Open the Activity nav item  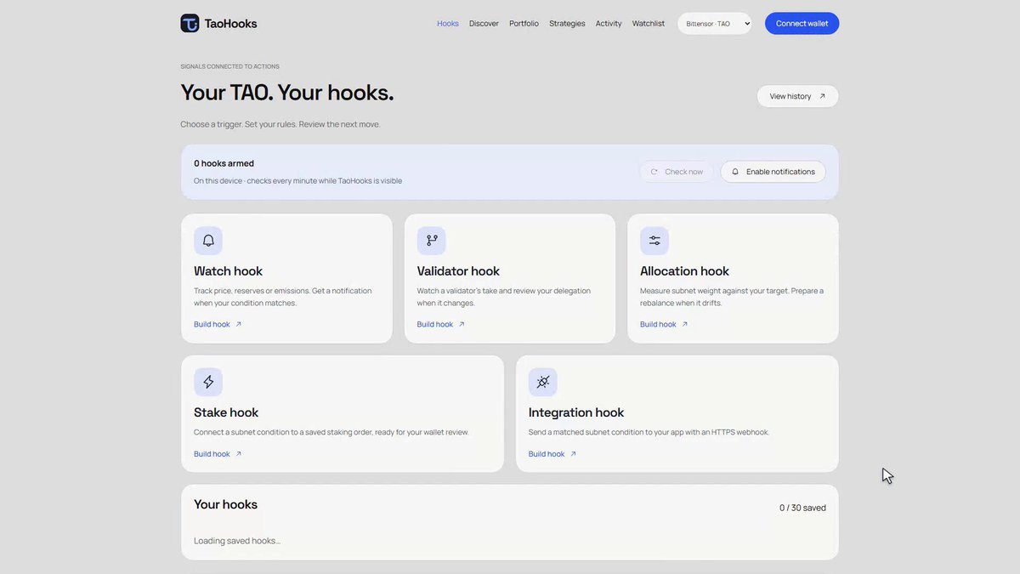[609, 24]
